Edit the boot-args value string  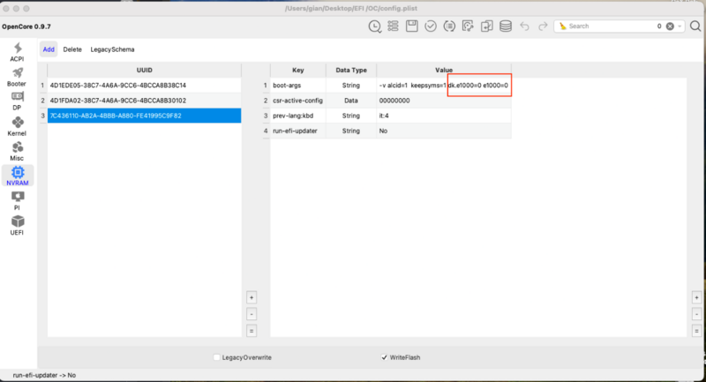[444, 86]
